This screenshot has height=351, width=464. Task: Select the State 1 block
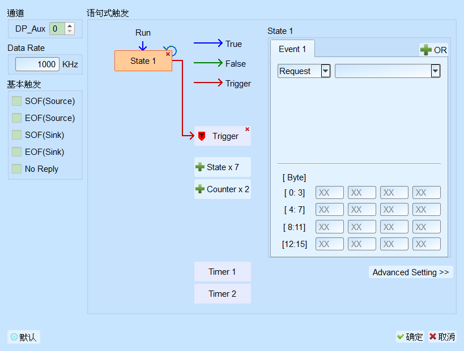(143, 61)
